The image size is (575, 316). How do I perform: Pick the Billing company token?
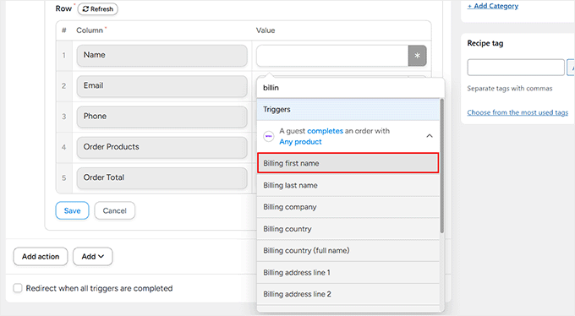(x=348, y=207)
